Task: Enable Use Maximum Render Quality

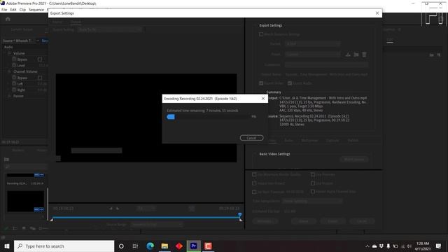Action: click(x=254, y=174)
